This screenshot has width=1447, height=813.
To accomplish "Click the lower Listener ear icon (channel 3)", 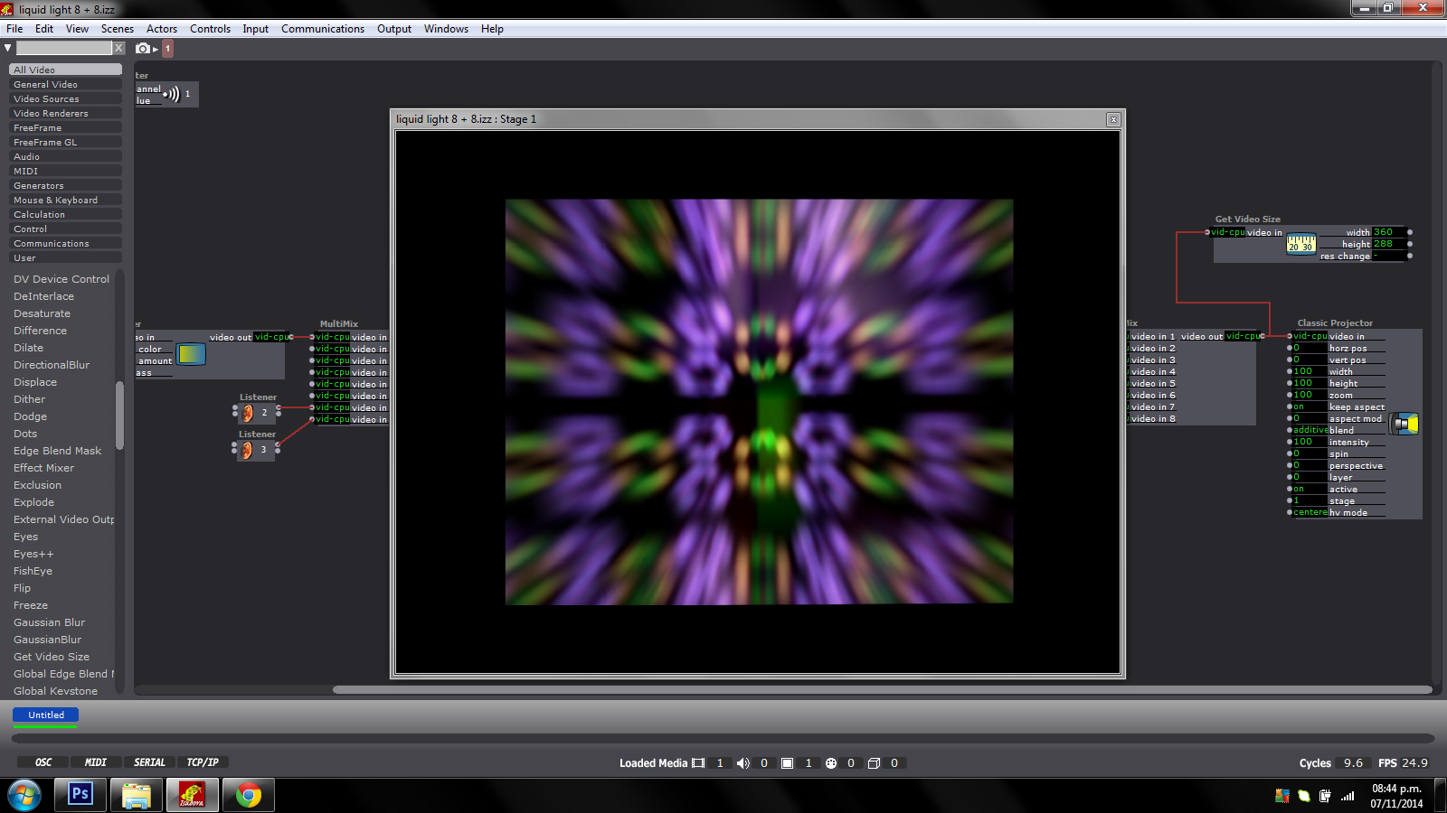I will click(x=246, y=450).
